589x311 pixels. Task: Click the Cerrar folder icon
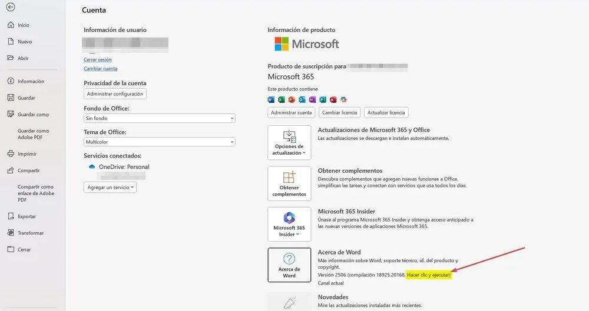pyautogui.click(x=11, y=249)
